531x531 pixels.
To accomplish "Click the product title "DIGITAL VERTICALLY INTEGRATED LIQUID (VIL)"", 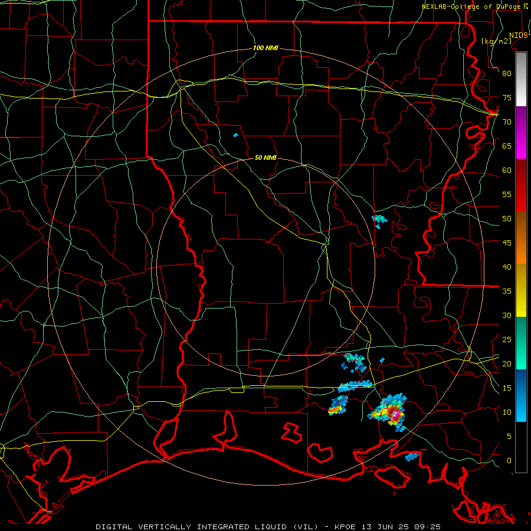I will [x=206, y=527].
